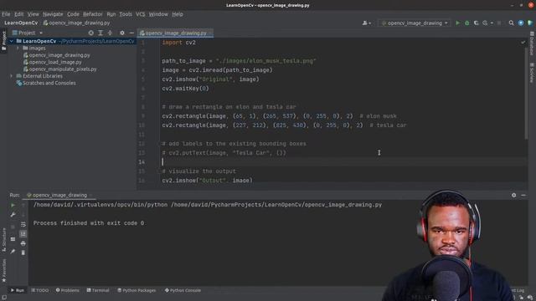Rerun the script from the Run panel
This screenshot has width=536, height=301.
coord(13,205)
